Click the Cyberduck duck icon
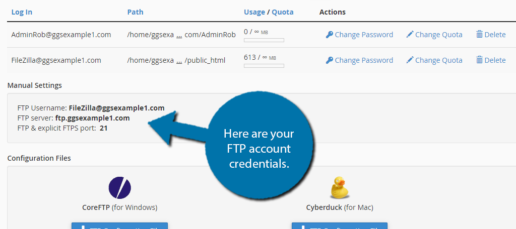This screenshot has height=229, width=516. [x=340, y=188]
